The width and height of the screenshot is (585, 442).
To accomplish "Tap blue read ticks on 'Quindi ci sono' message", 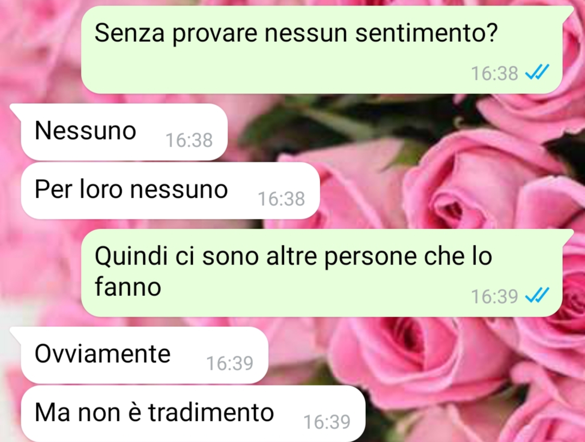I will (x=537, y=295).
